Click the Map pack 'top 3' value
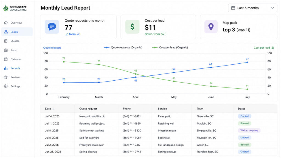The width and height of the screenshot is (281, 158). coord(229,30)
